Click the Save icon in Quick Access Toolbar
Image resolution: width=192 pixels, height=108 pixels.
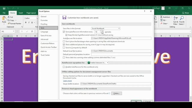[x=4, y=8]
